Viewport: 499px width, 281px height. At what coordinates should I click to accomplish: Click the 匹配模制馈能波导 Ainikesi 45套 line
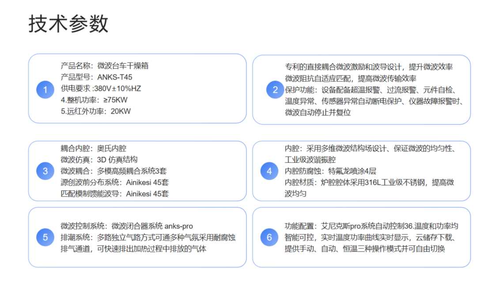[114, 194]
